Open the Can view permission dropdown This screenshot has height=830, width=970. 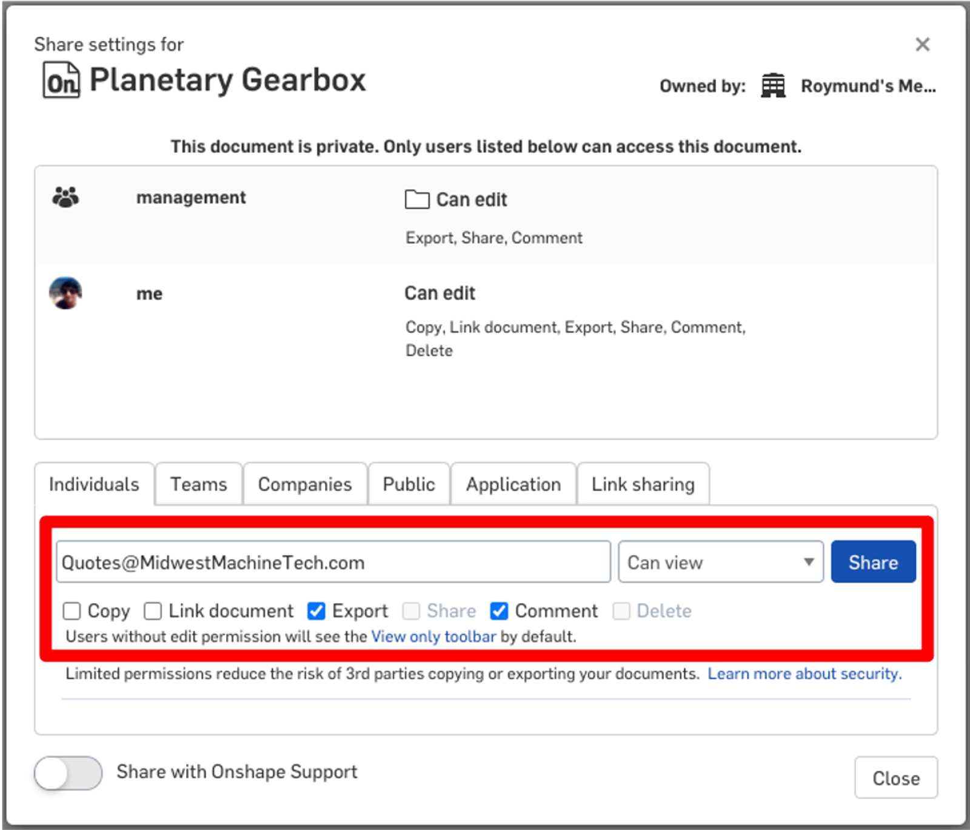[720, 563]
